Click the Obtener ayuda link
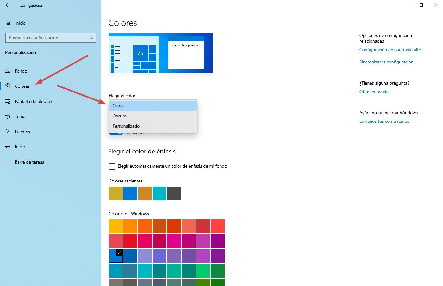 tap(374, 92)
